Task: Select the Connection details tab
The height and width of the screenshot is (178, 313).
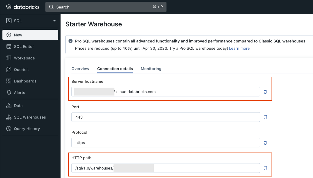Action: (x=115, y=69)
